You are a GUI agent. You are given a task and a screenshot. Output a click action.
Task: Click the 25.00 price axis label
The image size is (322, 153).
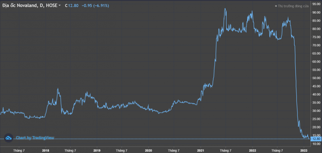(316, 119)
